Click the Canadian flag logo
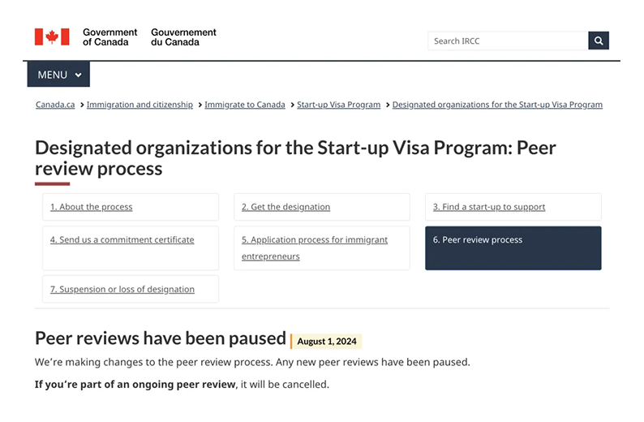 point(52,37)
